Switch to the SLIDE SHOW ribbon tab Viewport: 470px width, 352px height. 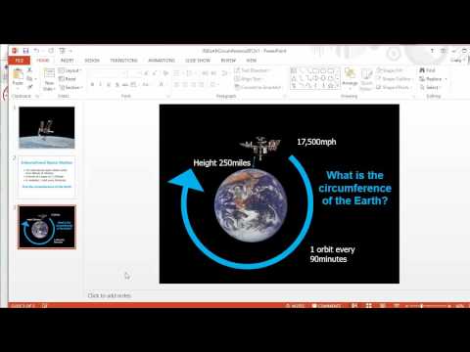coord(198,61)
